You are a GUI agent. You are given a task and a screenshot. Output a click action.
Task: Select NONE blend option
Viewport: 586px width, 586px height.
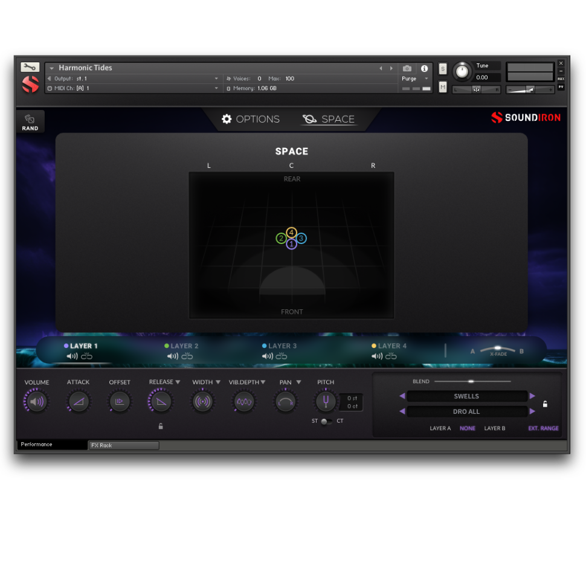pos(468,428)
